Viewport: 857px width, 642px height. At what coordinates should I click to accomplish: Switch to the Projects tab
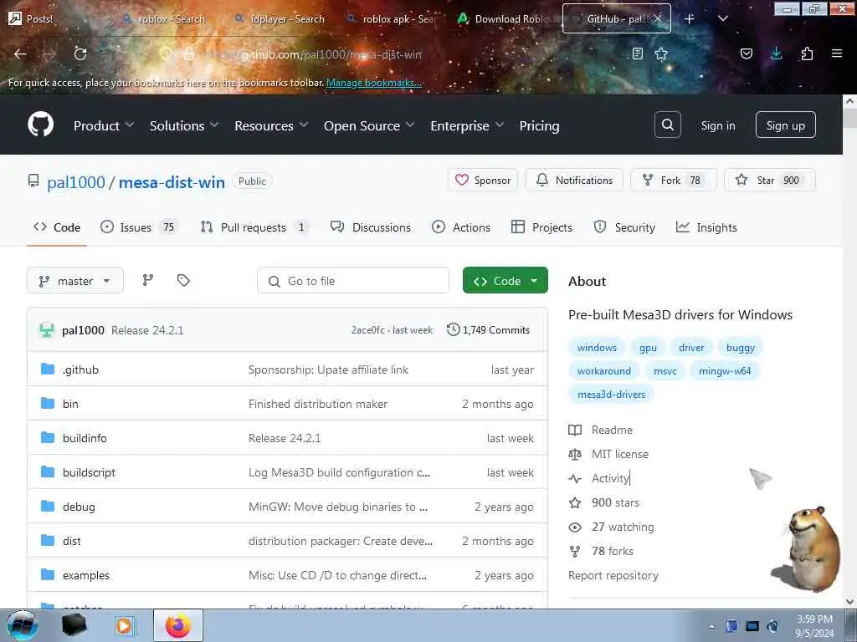(541, 227)
